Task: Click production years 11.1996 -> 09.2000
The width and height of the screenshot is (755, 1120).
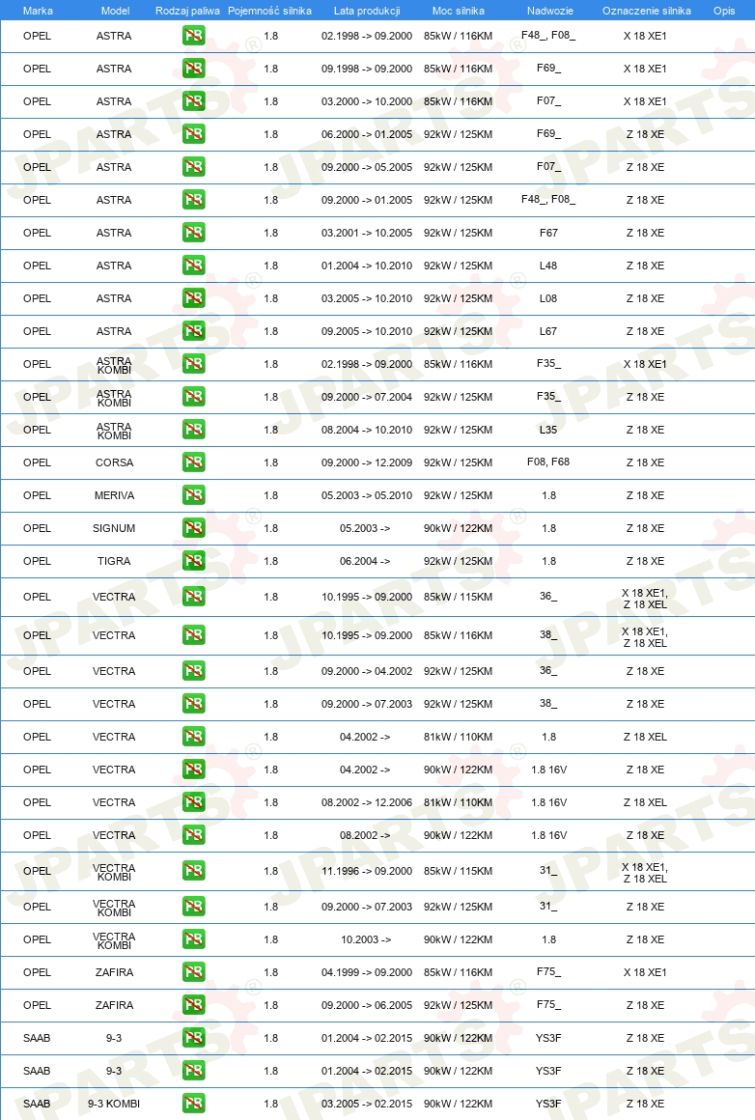Action: tap(367, 872)
